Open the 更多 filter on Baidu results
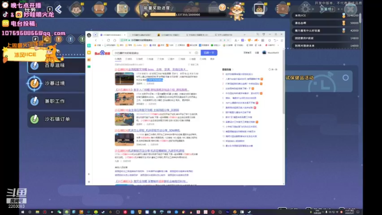This screenshot has width=382, height=215. 212,59
